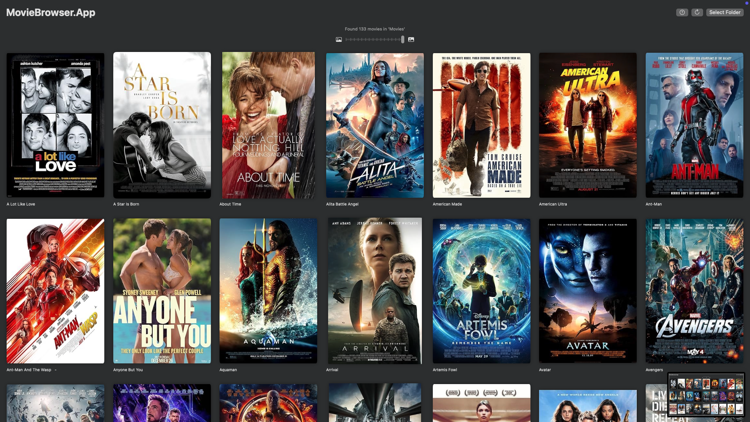Open the A Star Is Born poster
The height and width of the screenshot is (422, 750).
(x=162, y=125)
